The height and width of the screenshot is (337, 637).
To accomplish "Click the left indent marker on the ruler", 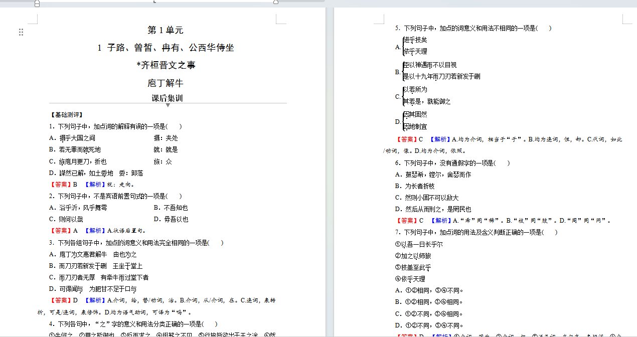I will pos(37,4).
